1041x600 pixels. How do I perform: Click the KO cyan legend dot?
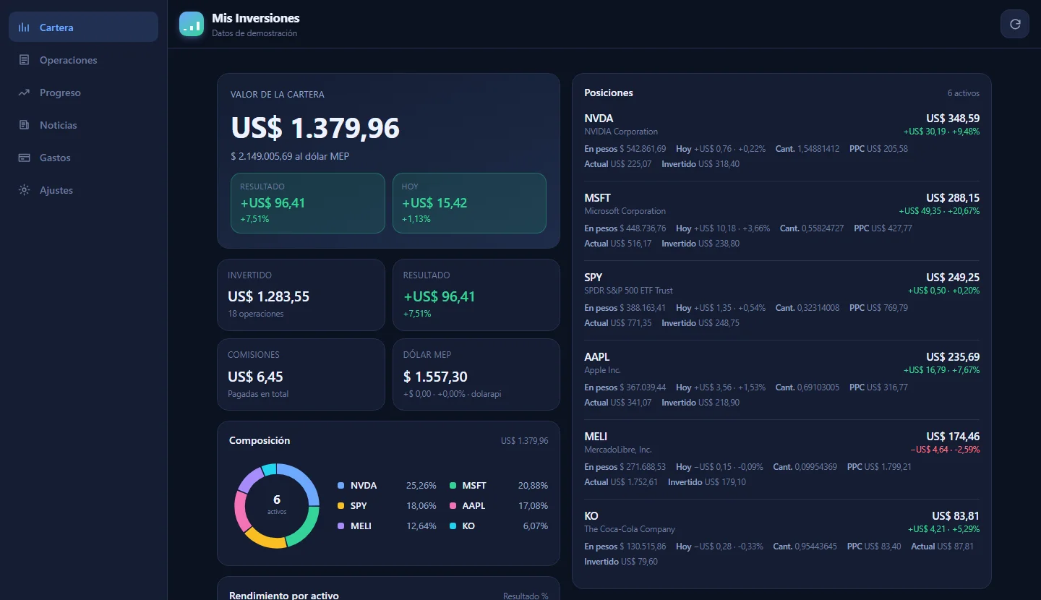coord(453,526)
